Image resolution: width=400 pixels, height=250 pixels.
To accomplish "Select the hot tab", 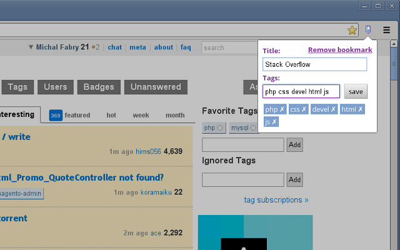I will [x=111, y=115].
